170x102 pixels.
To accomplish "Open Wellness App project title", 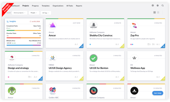I will [x=138, y=68].
